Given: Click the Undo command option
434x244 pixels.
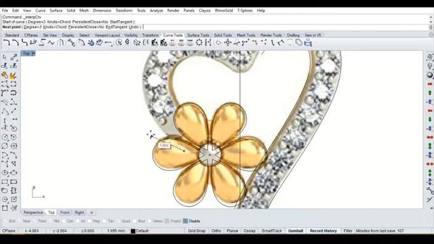Looking at the screenshot, I should pos(134,27).
